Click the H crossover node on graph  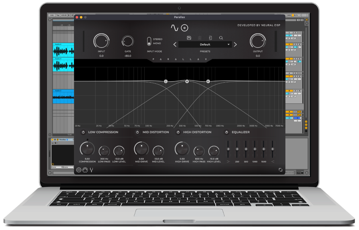(208, 82)
